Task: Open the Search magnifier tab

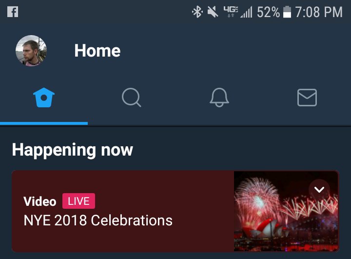Action: point(132,98)
